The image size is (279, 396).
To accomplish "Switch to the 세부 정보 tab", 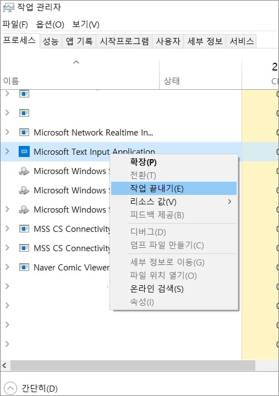I will click(205, 41).
